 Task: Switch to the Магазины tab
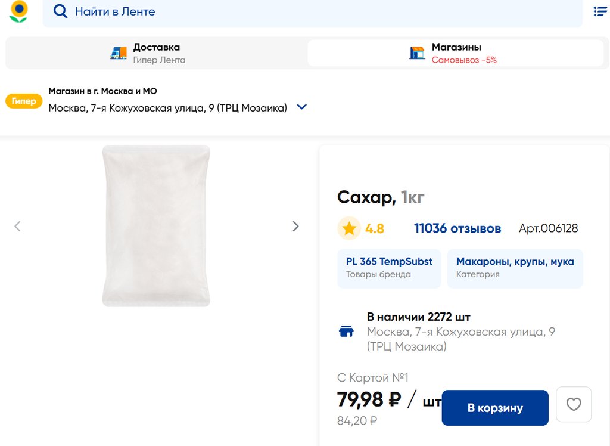[456, 53]
